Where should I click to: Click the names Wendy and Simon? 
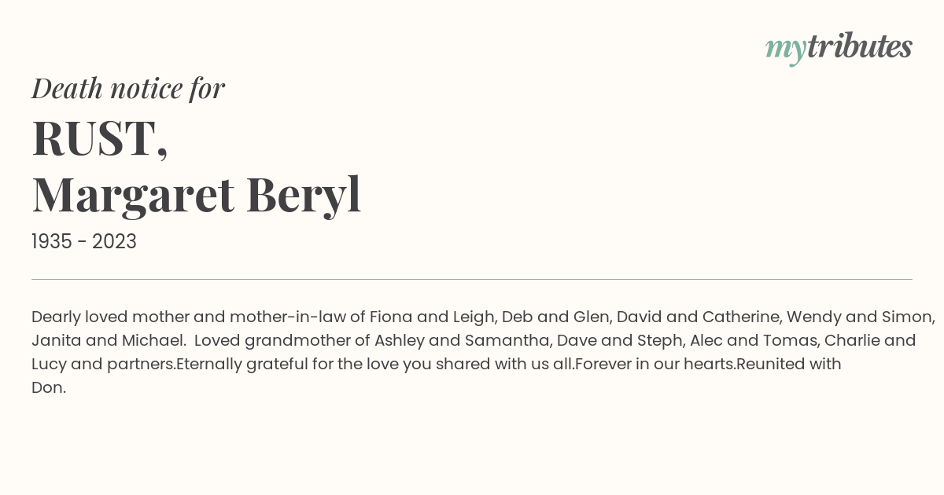(x=861, y=317)
